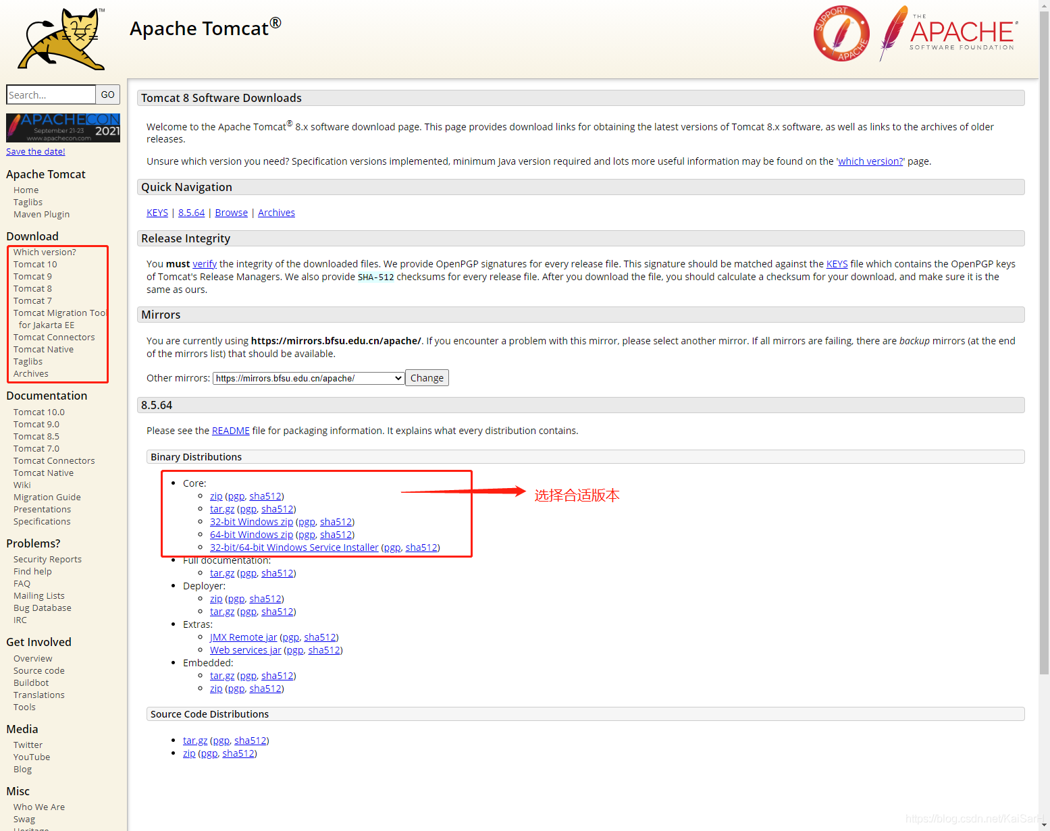Open Translations under Get Involved
Screen dimensions: 1050x831
pyautogui.click(x=39, y=695)
